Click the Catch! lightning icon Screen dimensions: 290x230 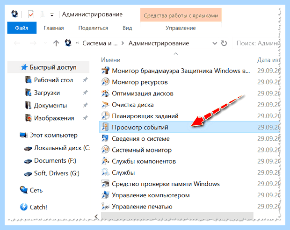coord(24,207)
